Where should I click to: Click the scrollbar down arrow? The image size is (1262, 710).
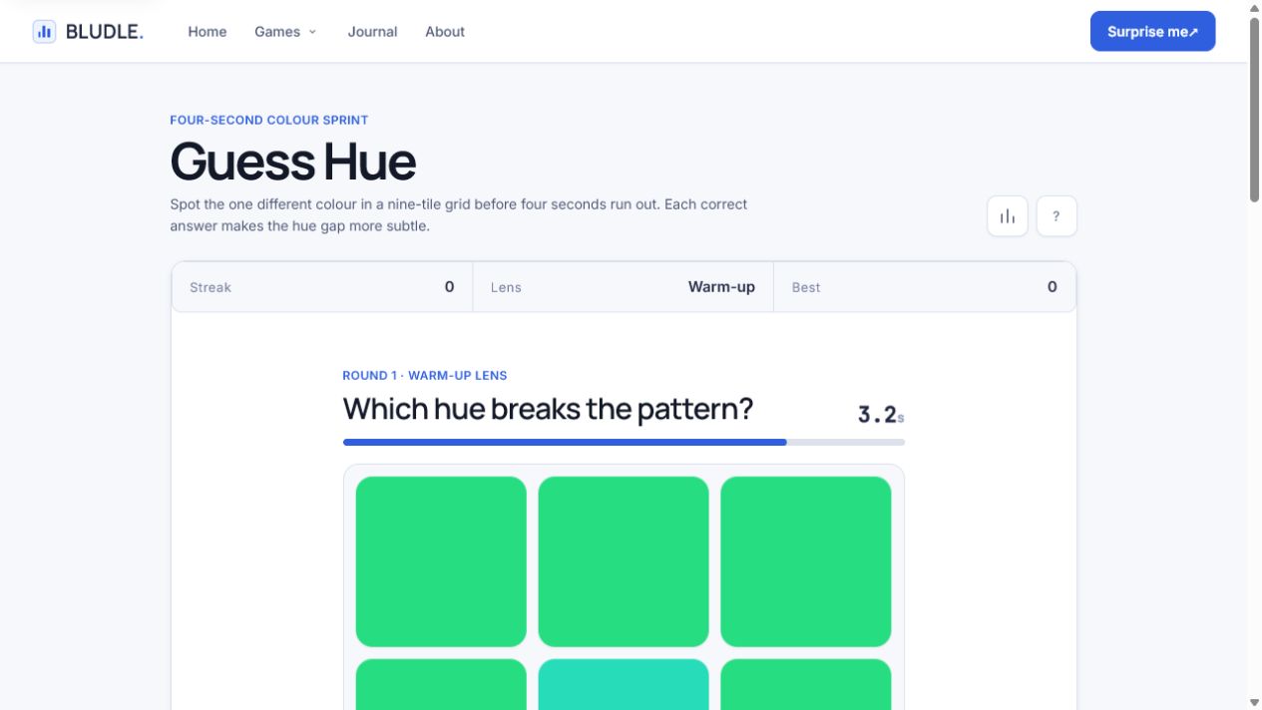[x=1254, y=703]
